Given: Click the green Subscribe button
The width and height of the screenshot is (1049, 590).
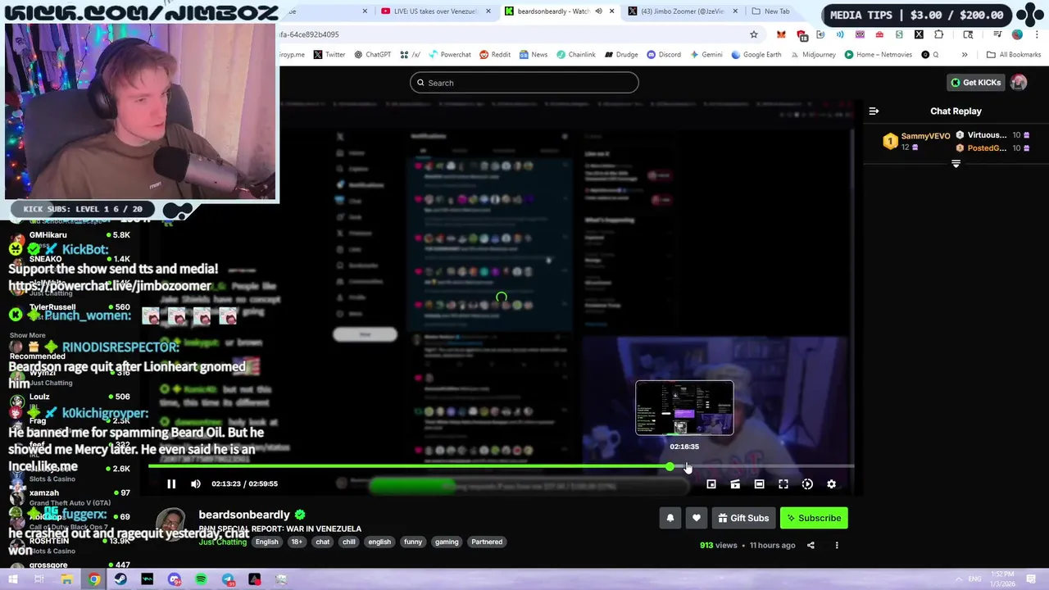Looking at the screenshot, I should pyautogui.click(x=814, y=518).
